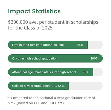Click the 100% value label
This screenshot has width=111, height=110.
click(95, 58)
